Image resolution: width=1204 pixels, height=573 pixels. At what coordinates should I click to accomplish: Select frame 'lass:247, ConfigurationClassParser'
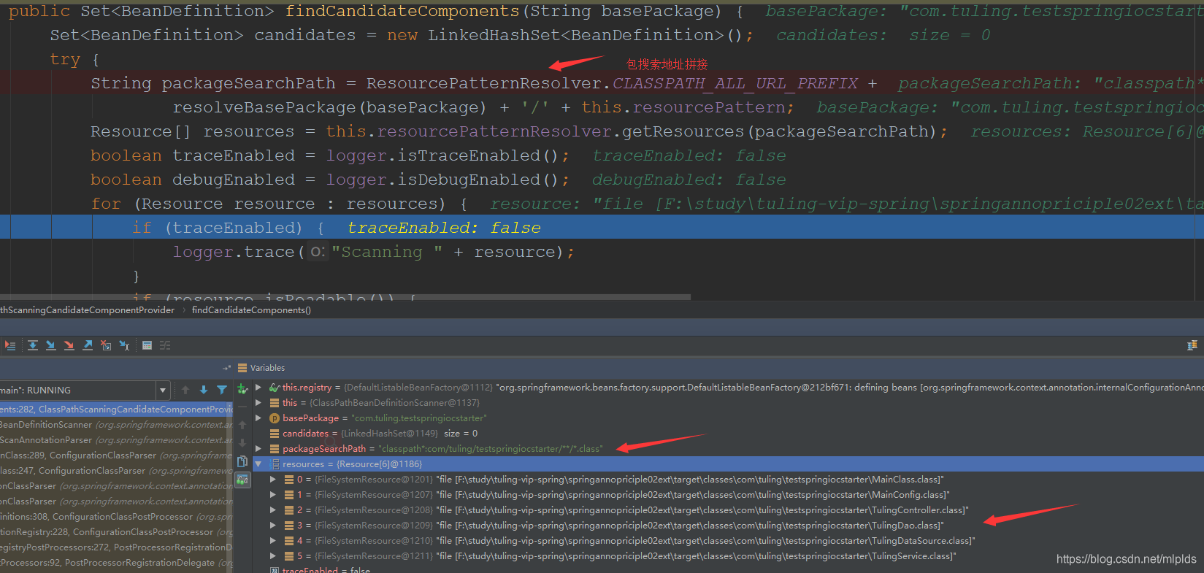116,471
